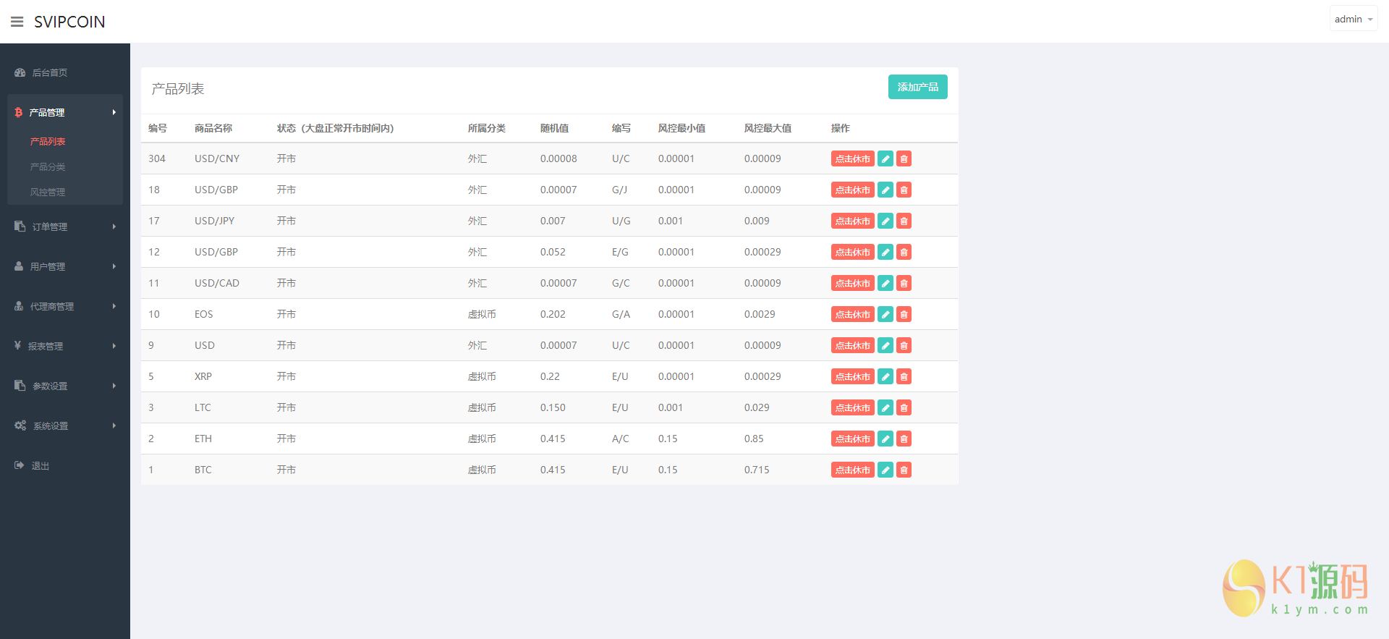
Task: Click the edit pencil icon for LTC row
Action: click(885, 408)
